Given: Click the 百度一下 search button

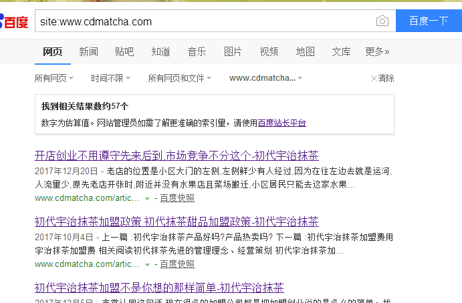Looking at the screenshot, I should coord(429,21).
